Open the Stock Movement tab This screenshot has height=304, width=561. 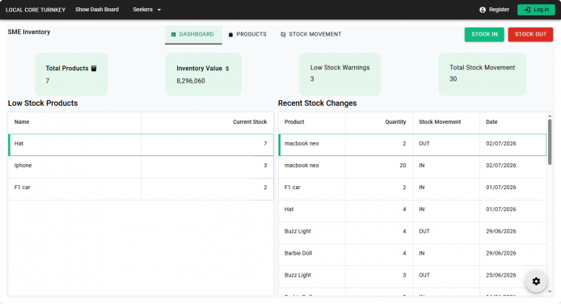(x=311, y=34)
